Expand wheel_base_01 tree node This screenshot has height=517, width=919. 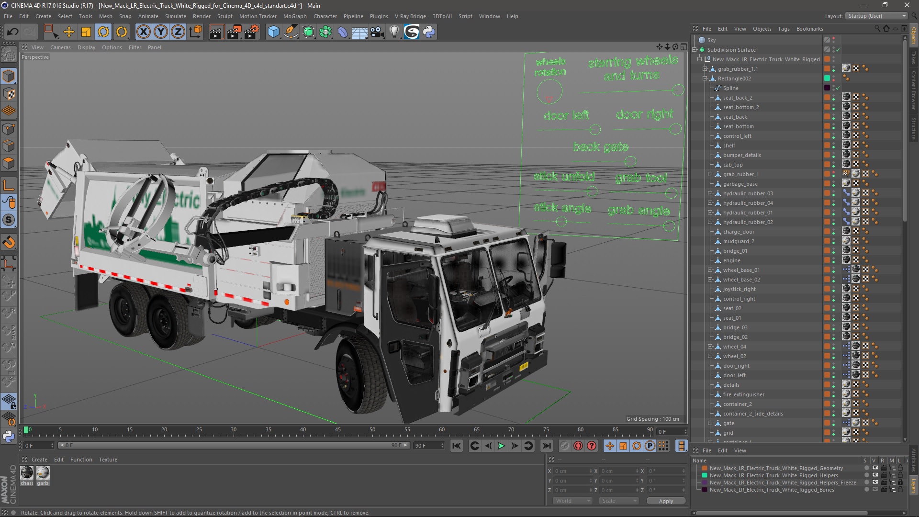point(710,270)
